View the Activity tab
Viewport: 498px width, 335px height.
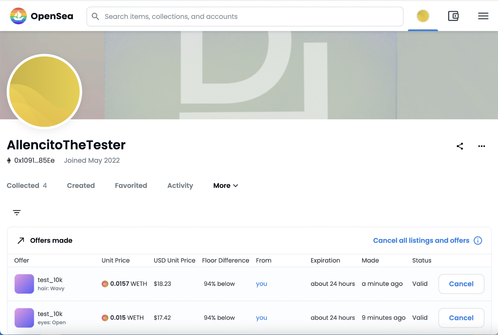[180, 186]
